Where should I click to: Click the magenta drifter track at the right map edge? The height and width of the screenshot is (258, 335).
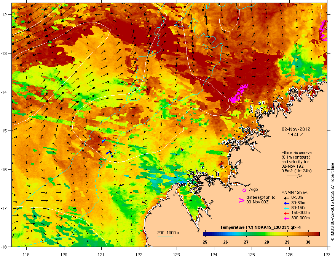[323, 30]
